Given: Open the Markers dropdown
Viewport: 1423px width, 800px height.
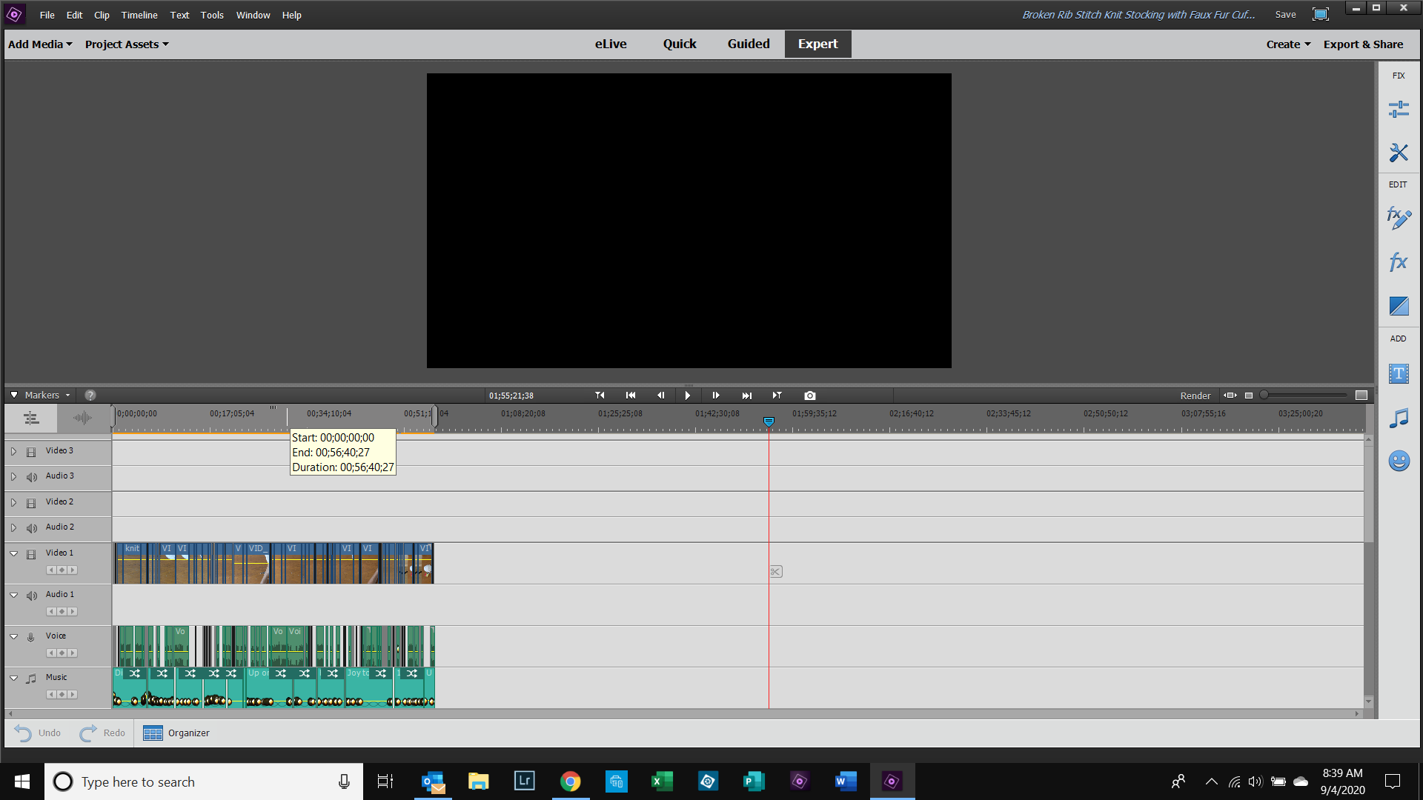Looking at the screenshot, I should (41, 395).
